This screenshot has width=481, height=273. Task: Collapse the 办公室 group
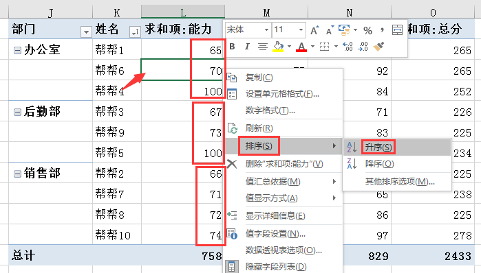[x=17, y=51]
